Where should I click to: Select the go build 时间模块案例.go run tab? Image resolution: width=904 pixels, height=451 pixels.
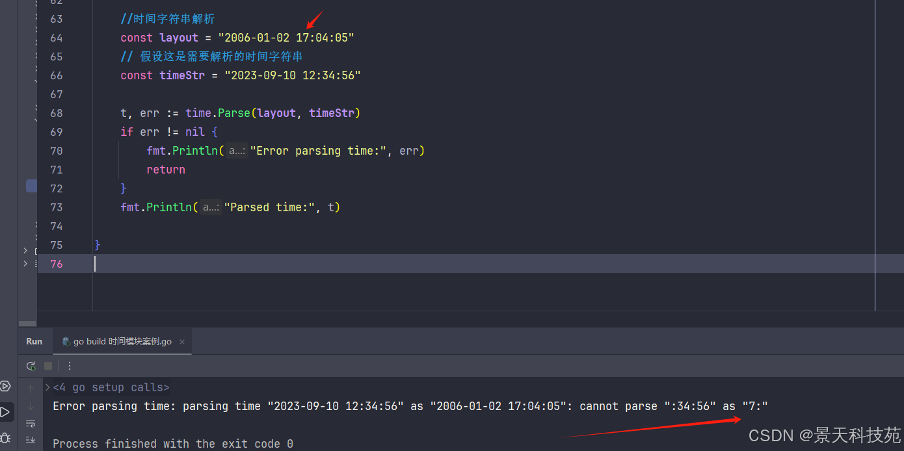click(122, 342)
